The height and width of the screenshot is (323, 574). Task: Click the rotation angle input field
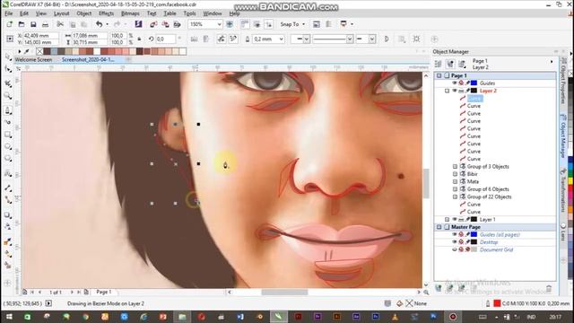[x=165, y=39]
